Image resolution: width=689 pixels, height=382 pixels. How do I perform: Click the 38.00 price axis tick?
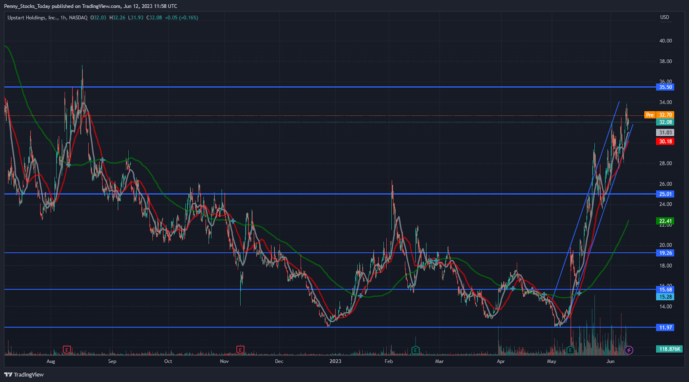[665, 61]
